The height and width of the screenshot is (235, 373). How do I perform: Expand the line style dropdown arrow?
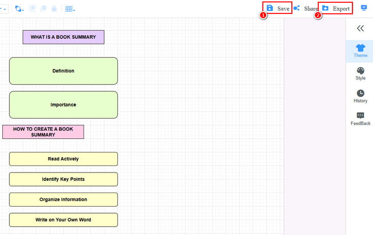coord(4,9)
